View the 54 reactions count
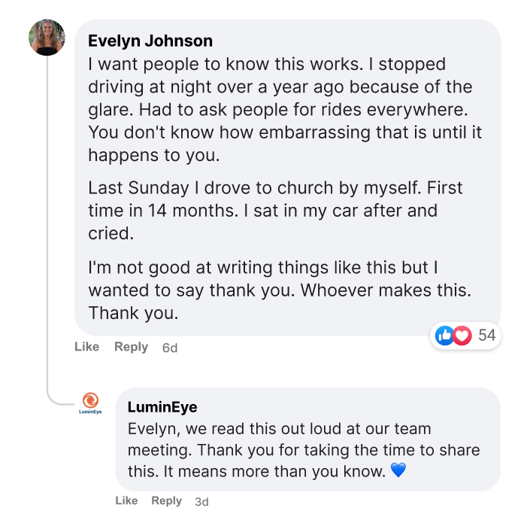 (x=487, y=336)
